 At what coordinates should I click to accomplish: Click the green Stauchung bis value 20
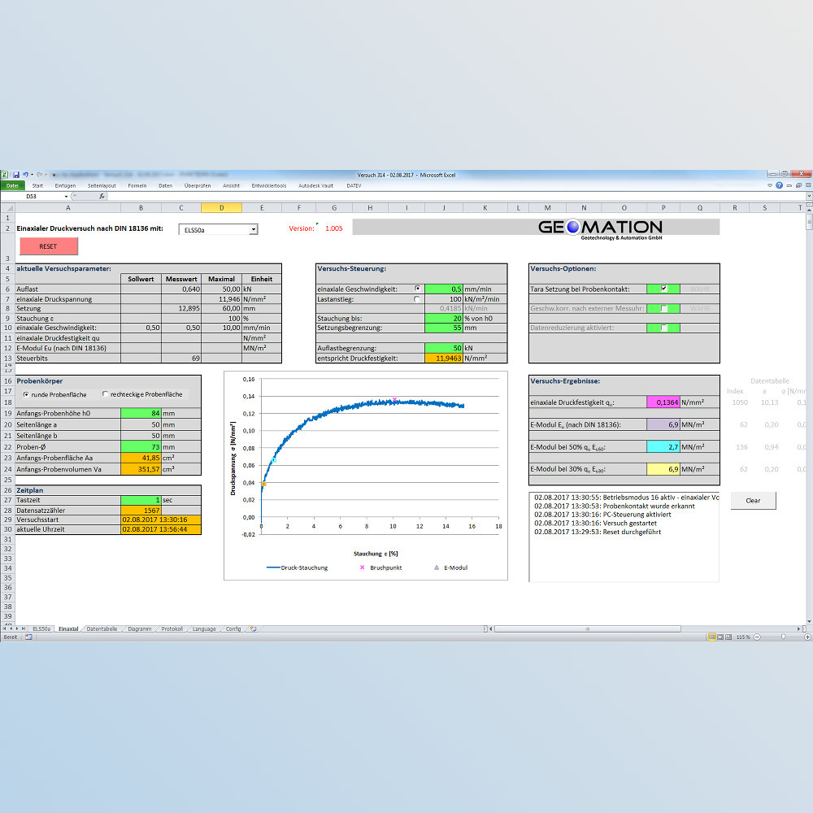click(x=443, y=319)
